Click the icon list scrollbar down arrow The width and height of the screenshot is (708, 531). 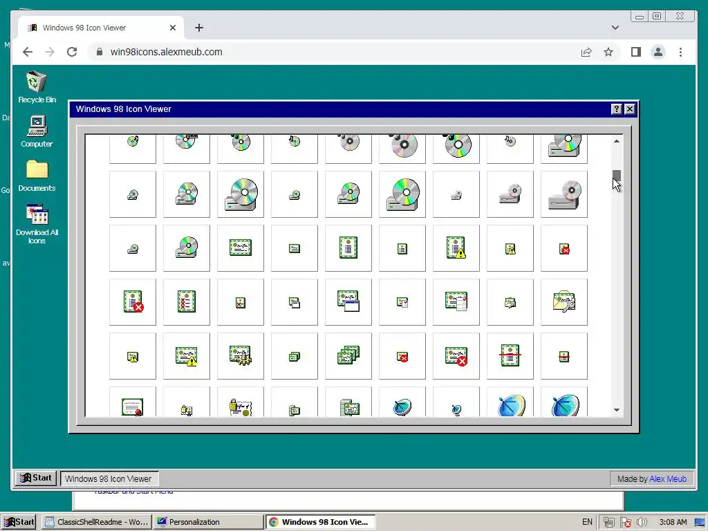(x=616, y=410)
